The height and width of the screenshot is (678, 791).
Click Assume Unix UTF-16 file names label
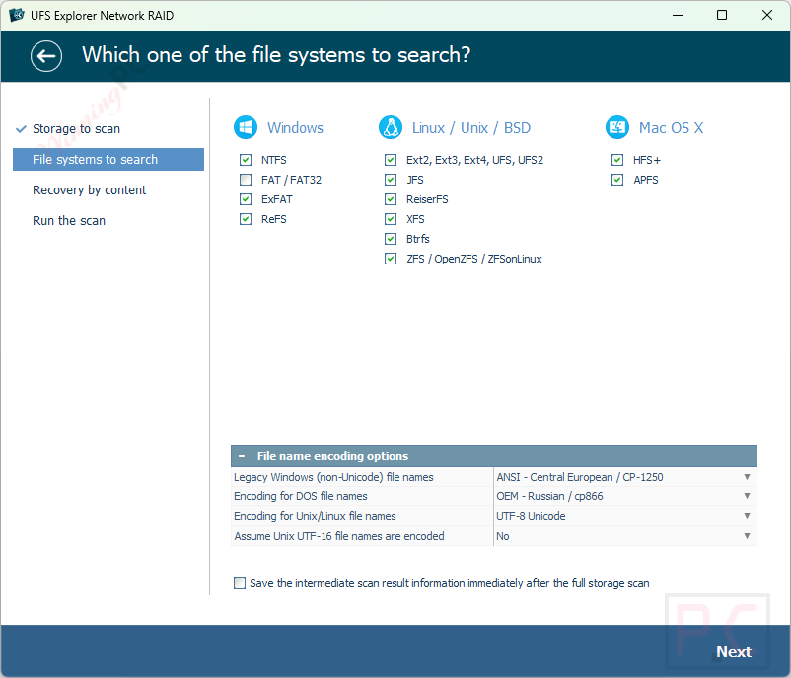tap(339, 536)
